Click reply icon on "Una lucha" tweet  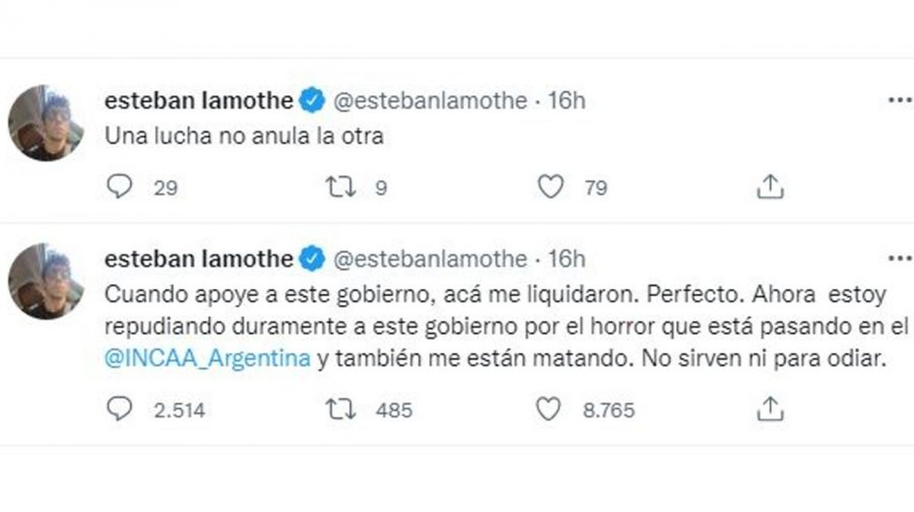coord(119,186)
